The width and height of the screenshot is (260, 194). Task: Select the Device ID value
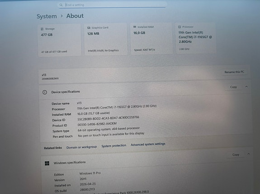[108, 118]
